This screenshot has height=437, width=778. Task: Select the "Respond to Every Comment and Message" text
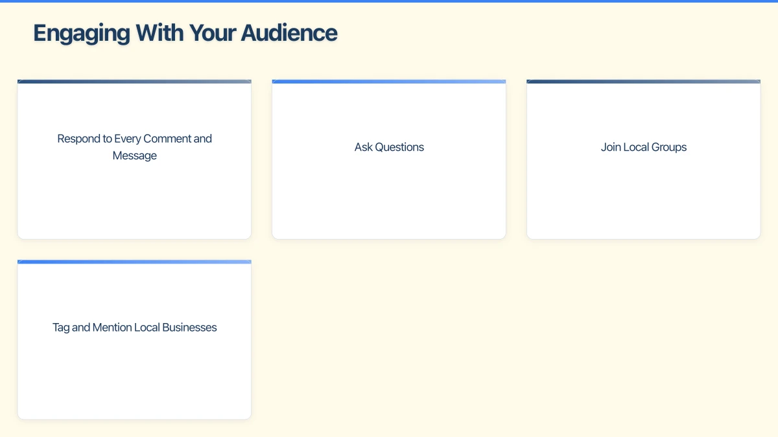click(134, 147)
